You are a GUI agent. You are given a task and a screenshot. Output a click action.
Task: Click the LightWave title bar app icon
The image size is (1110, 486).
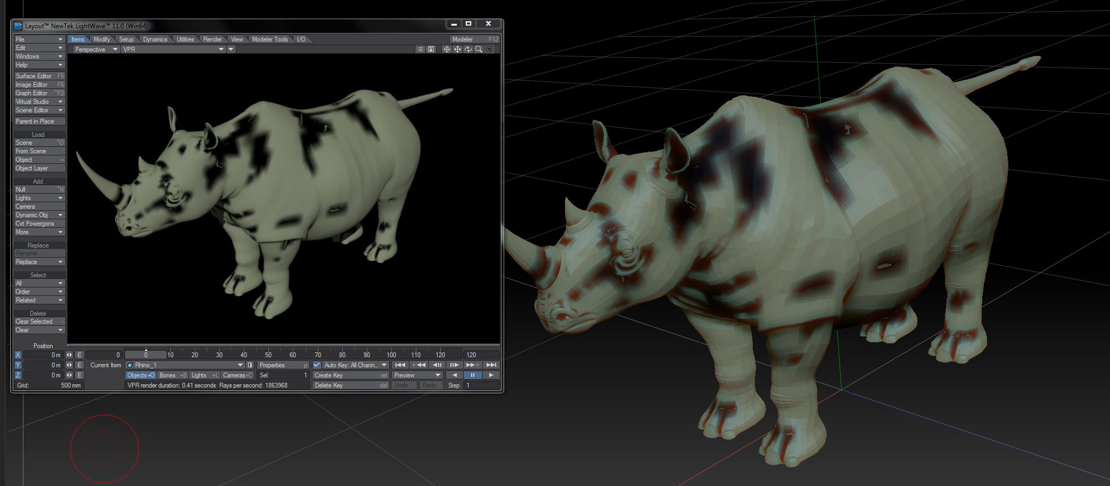tap(18, 26)
